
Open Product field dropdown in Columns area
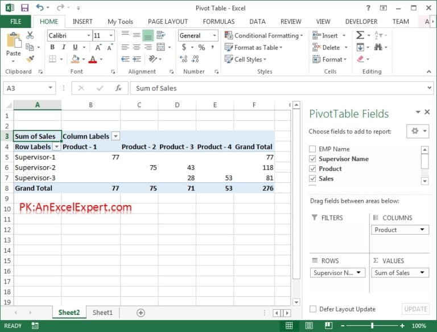click(422, 229)
